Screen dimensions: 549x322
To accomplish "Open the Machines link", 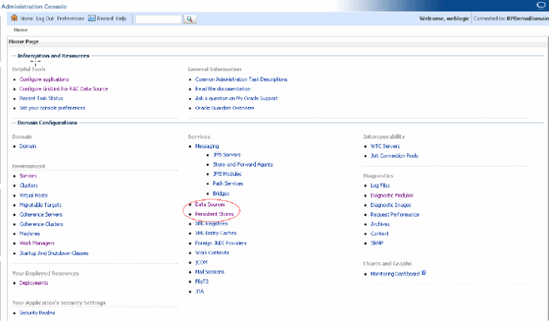I will tap(30, 234).
